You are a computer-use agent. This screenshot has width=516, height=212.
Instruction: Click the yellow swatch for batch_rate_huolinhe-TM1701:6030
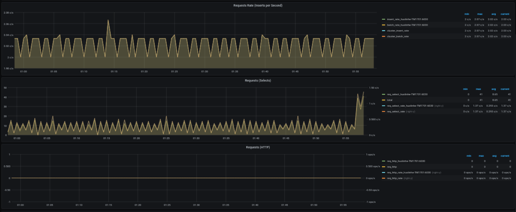[384, 25]
